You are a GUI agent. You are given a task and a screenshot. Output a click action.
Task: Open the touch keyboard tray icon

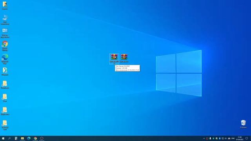[229, 138]
